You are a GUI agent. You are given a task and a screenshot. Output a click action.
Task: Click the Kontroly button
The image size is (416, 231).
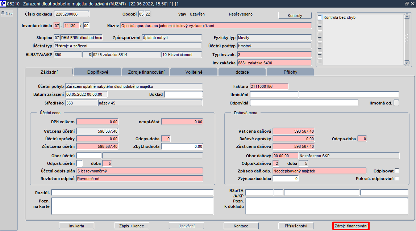[x=295, y=16]
